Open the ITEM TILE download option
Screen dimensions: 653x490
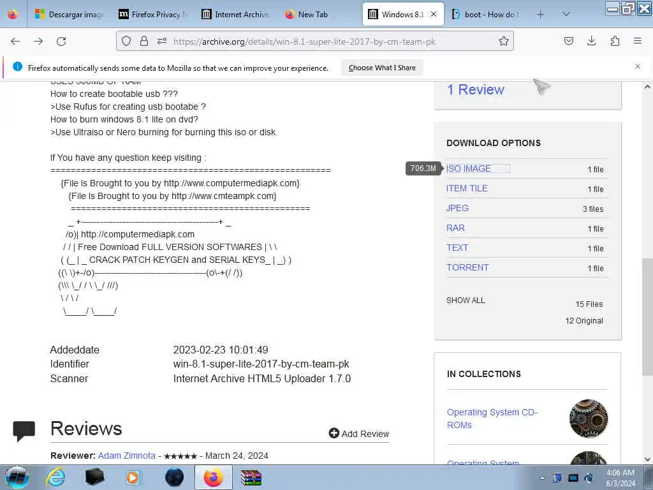[x=467, y=188]
